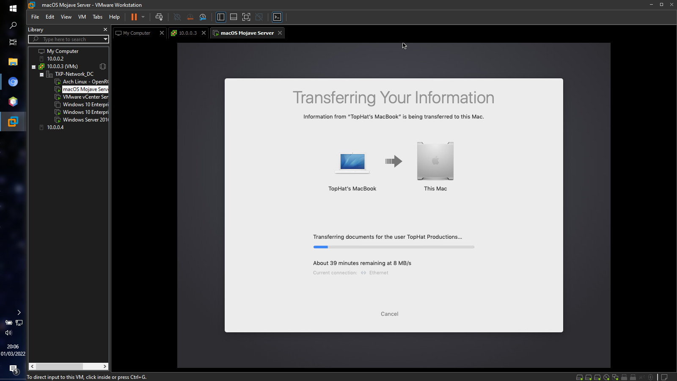The image size is (677, 381).
Task: Open File Explorer from the taskbar
Action: point(13,62)
